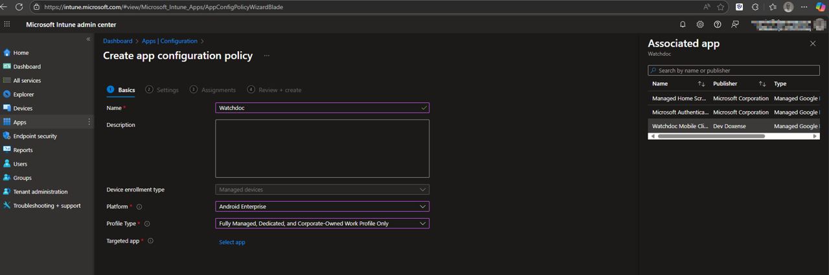The height and width of the screenshot is (275, 829).
Task: Select Managed Home Screen app row
Action: (734, 98)
